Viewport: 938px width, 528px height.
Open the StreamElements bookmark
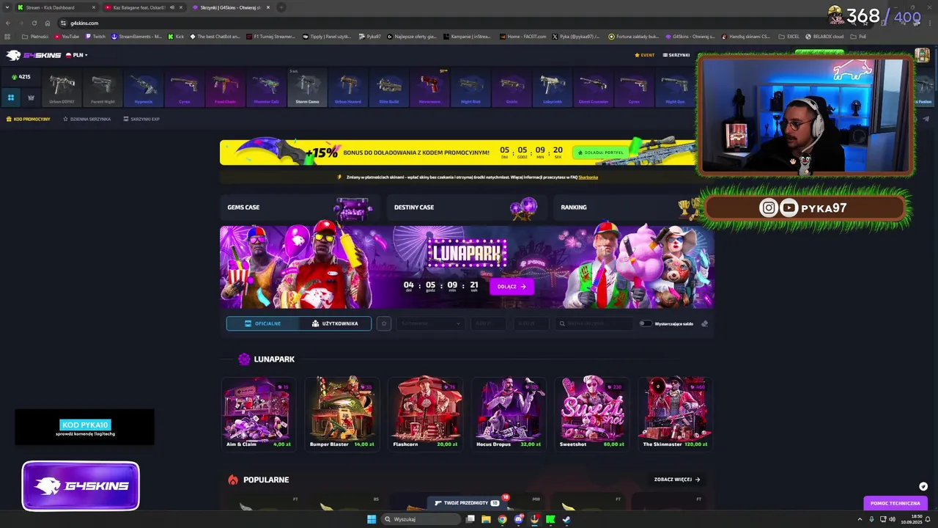[x=137, y=36]
